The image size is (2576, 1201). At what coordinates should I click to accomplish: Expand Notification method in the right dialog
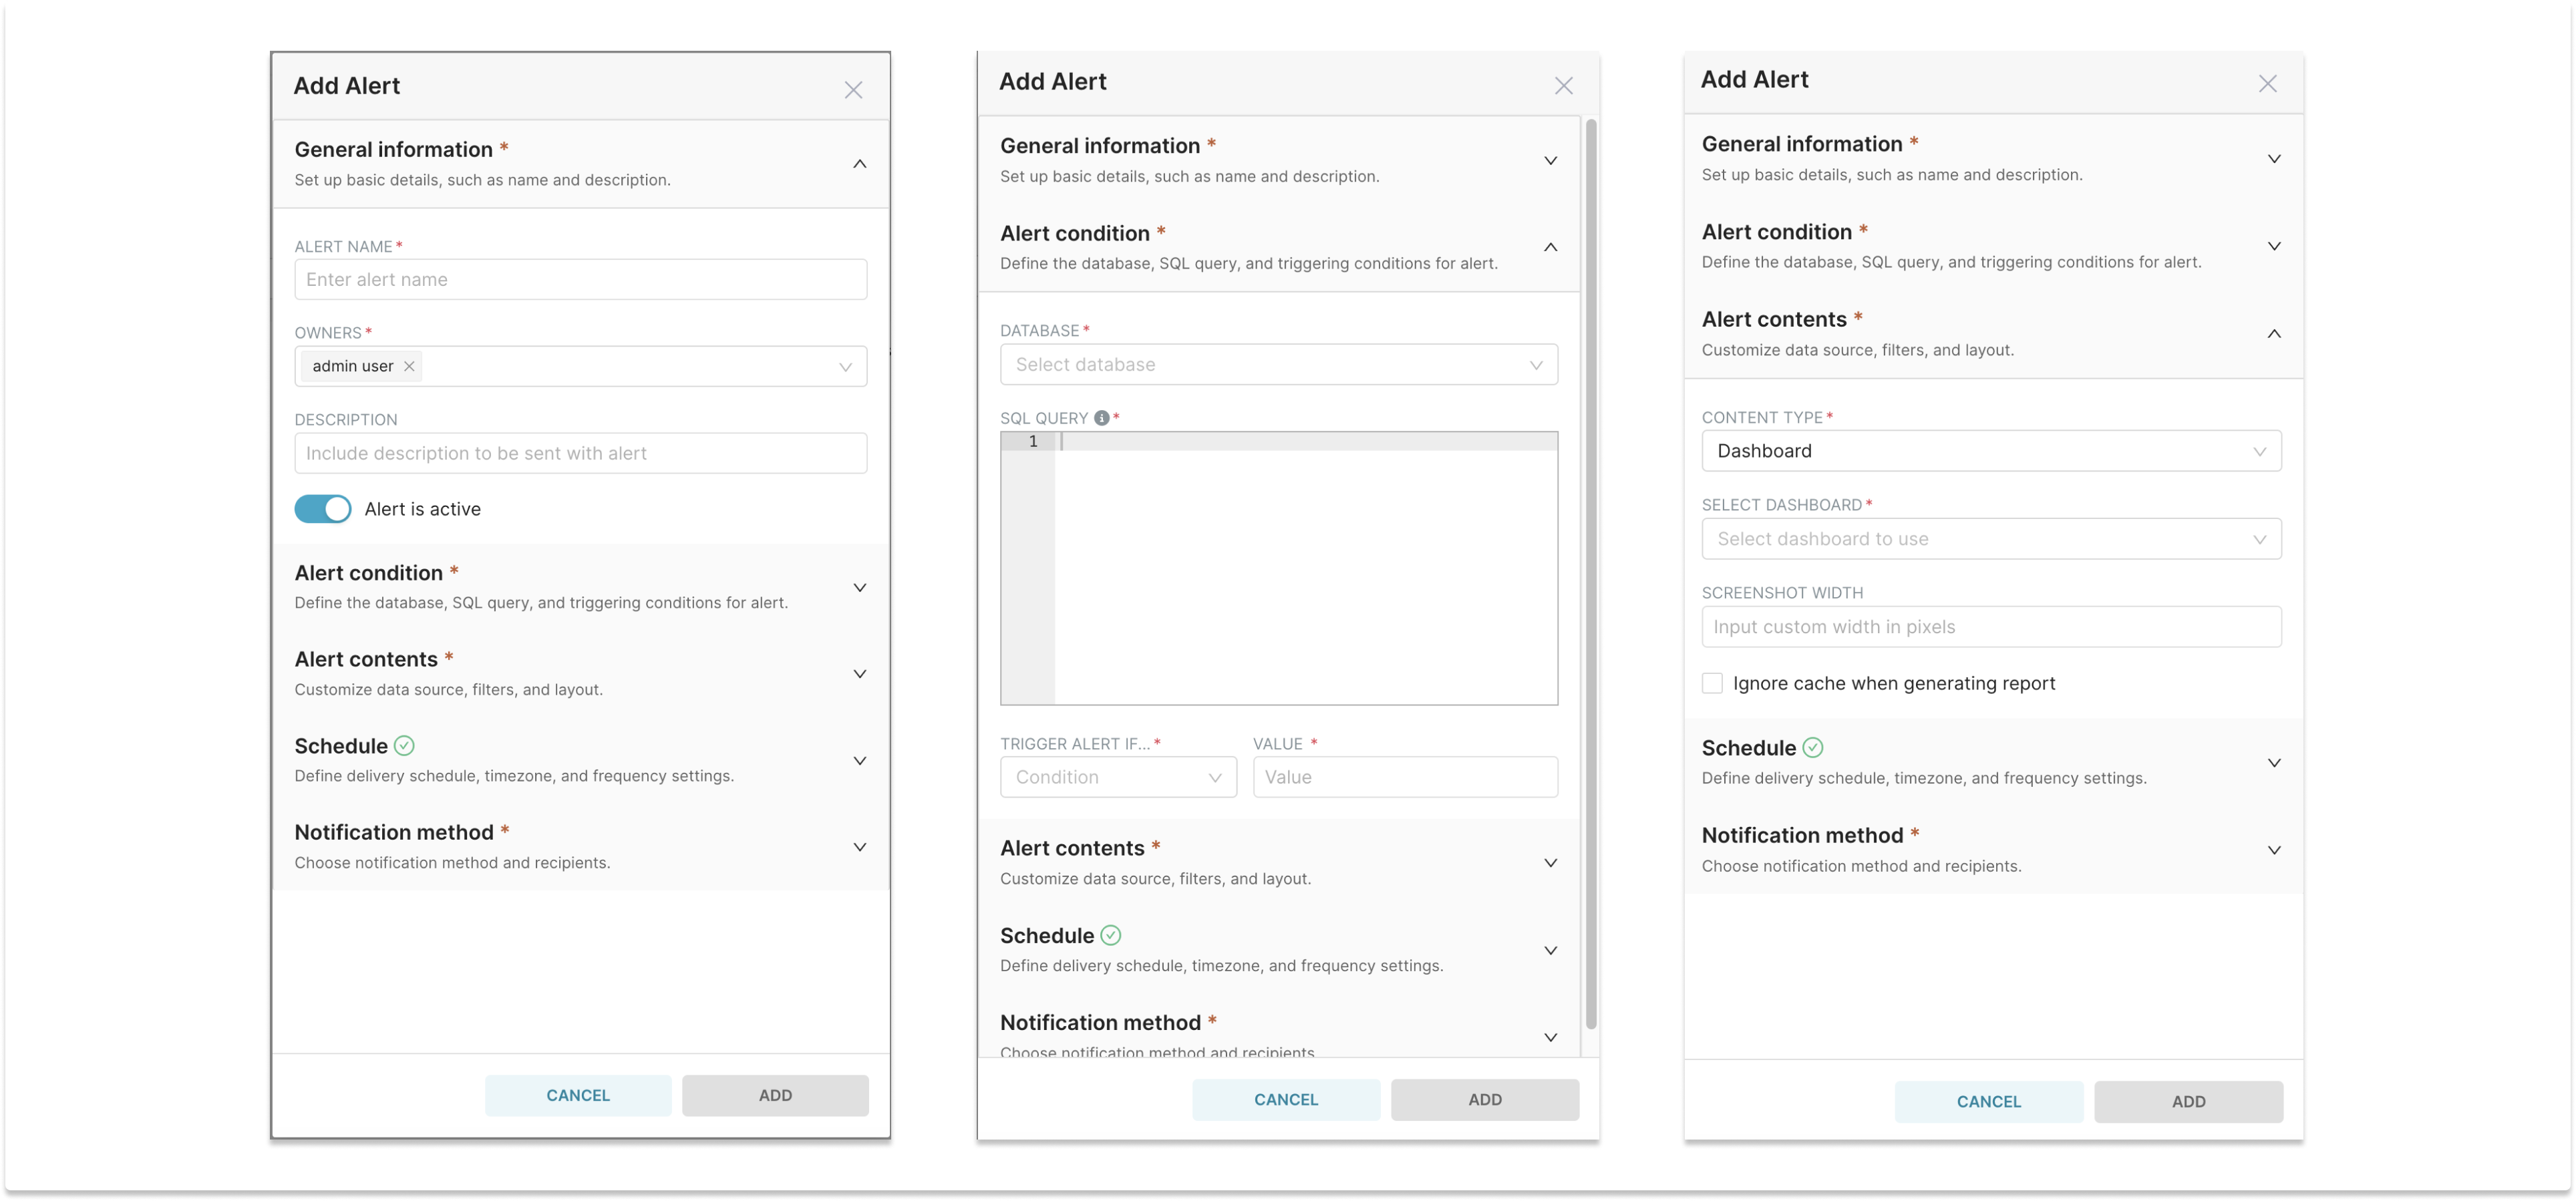tap(2274, 850)
